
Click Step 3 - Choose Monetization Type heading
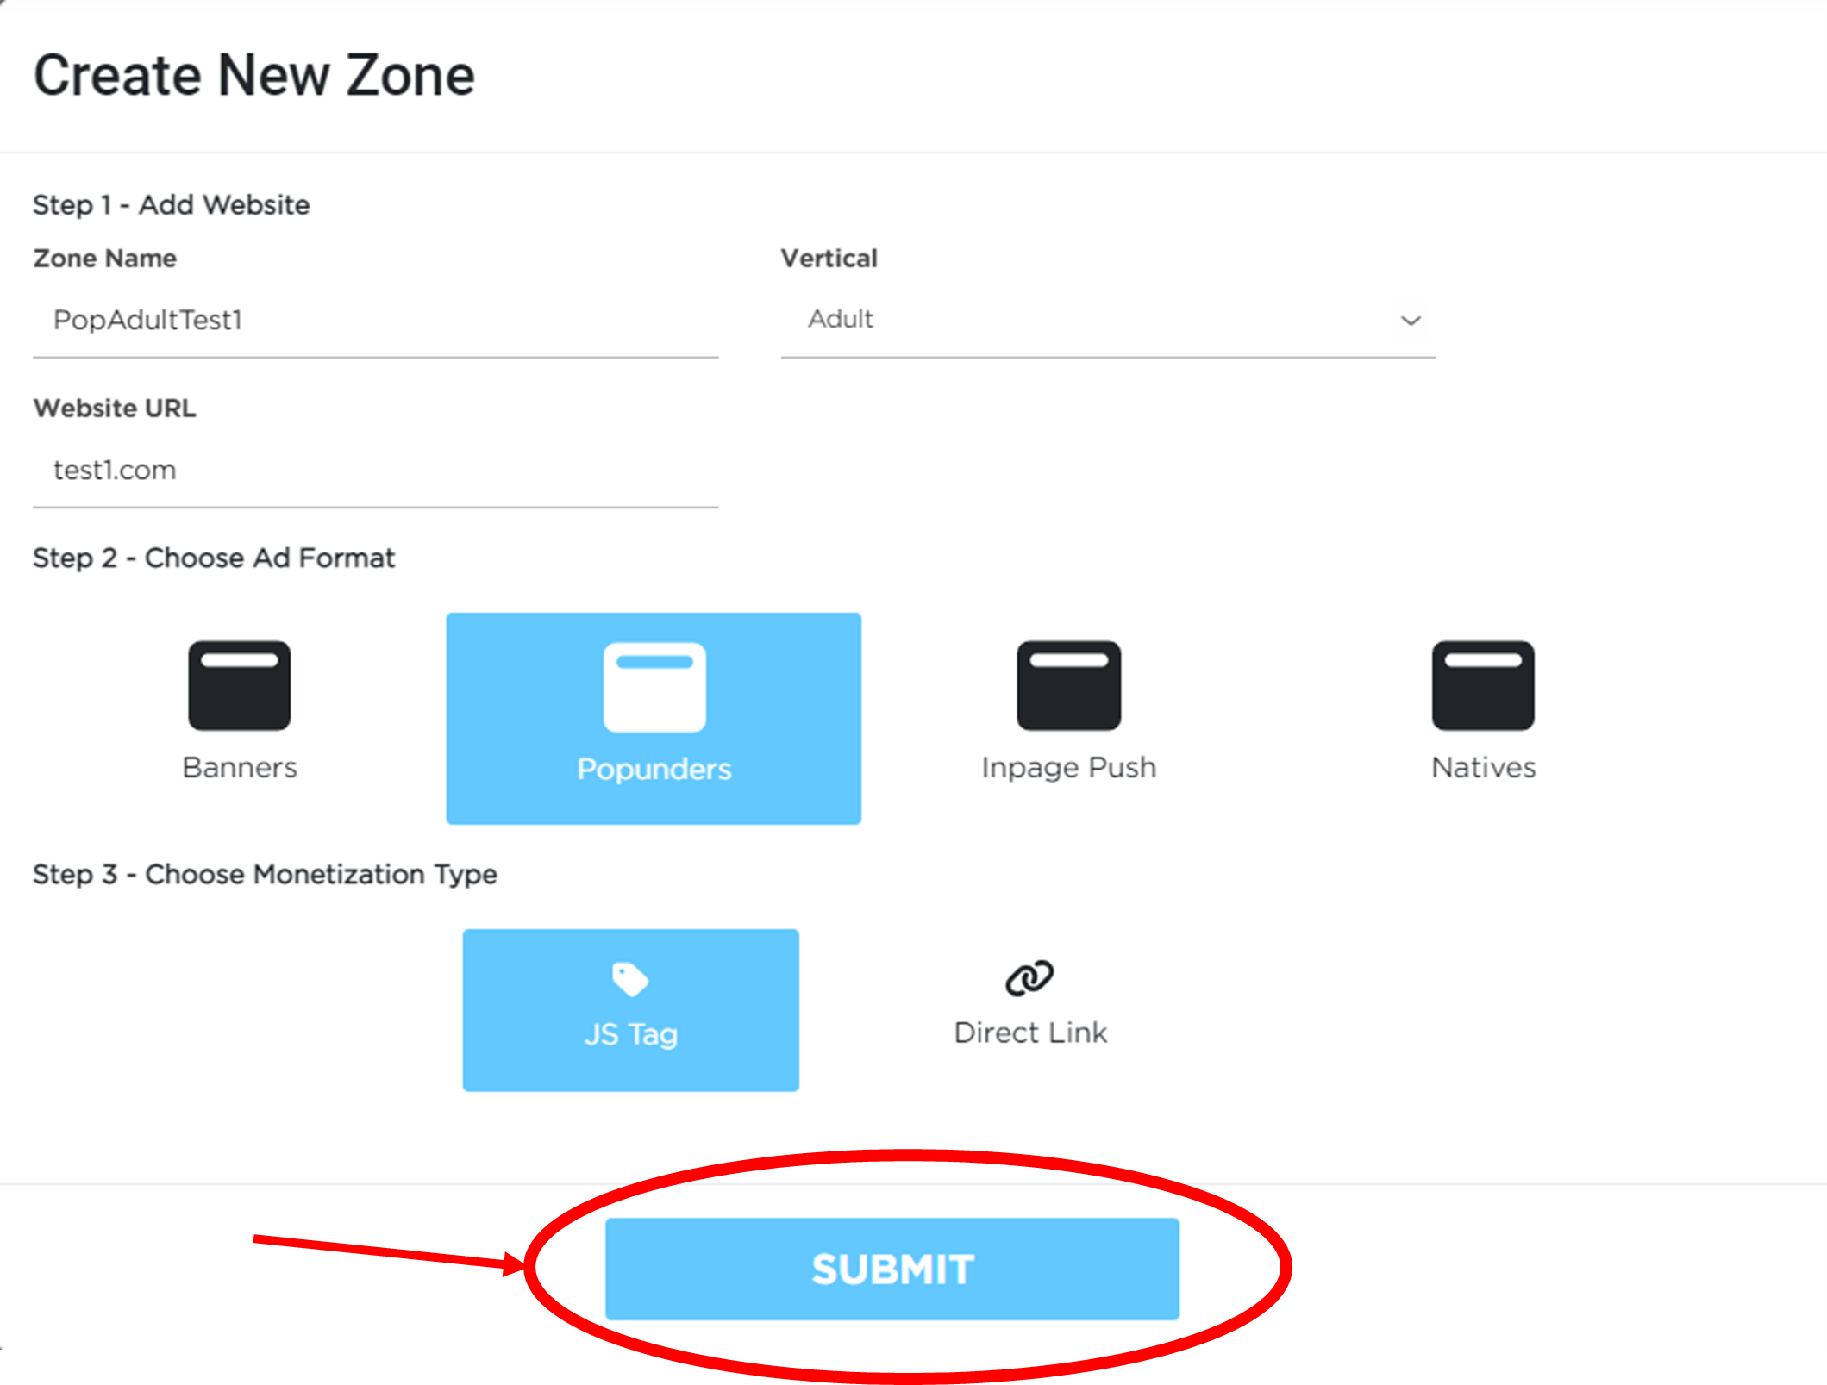click(265, 874)
